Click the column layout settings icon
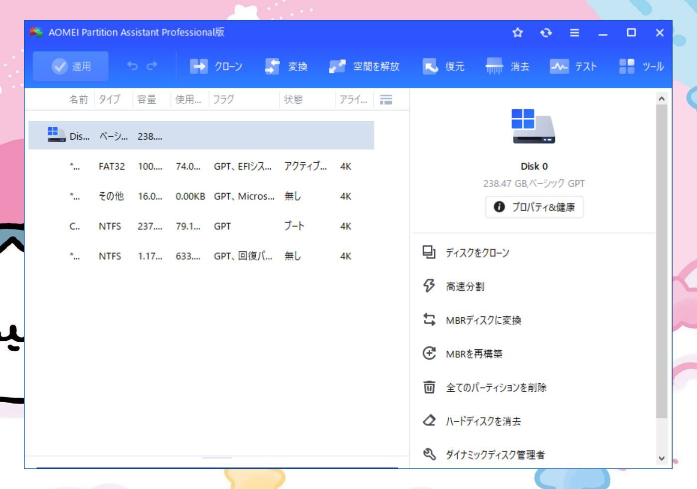The width and height of the screenshot is (697, 489). pos(386,100)
